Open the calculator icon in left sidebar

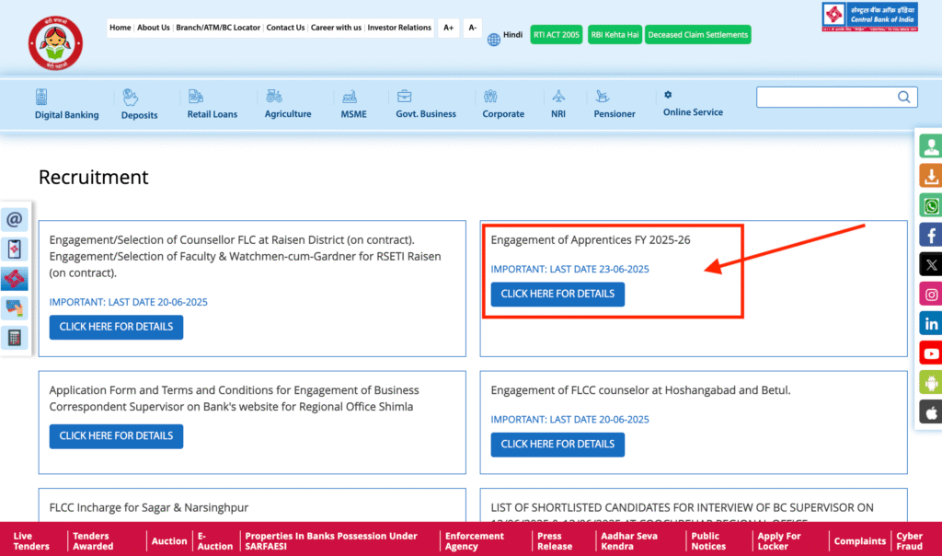pos(15,337)
